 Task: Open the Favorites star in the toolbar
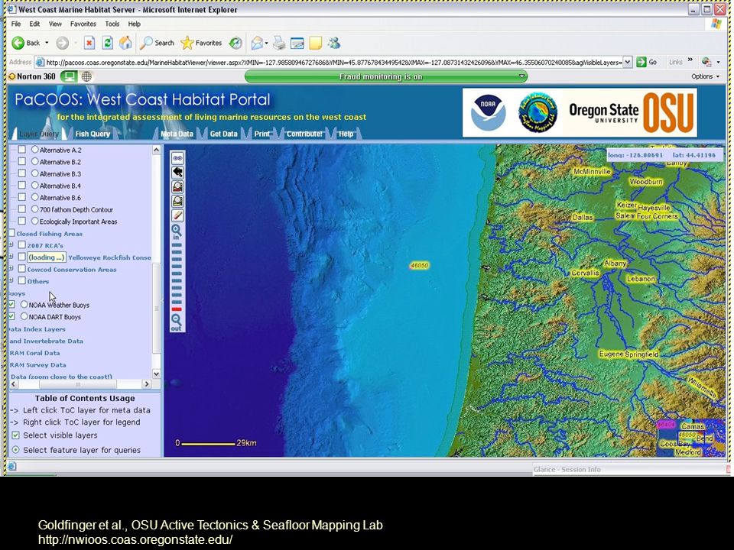click(201, 43)
